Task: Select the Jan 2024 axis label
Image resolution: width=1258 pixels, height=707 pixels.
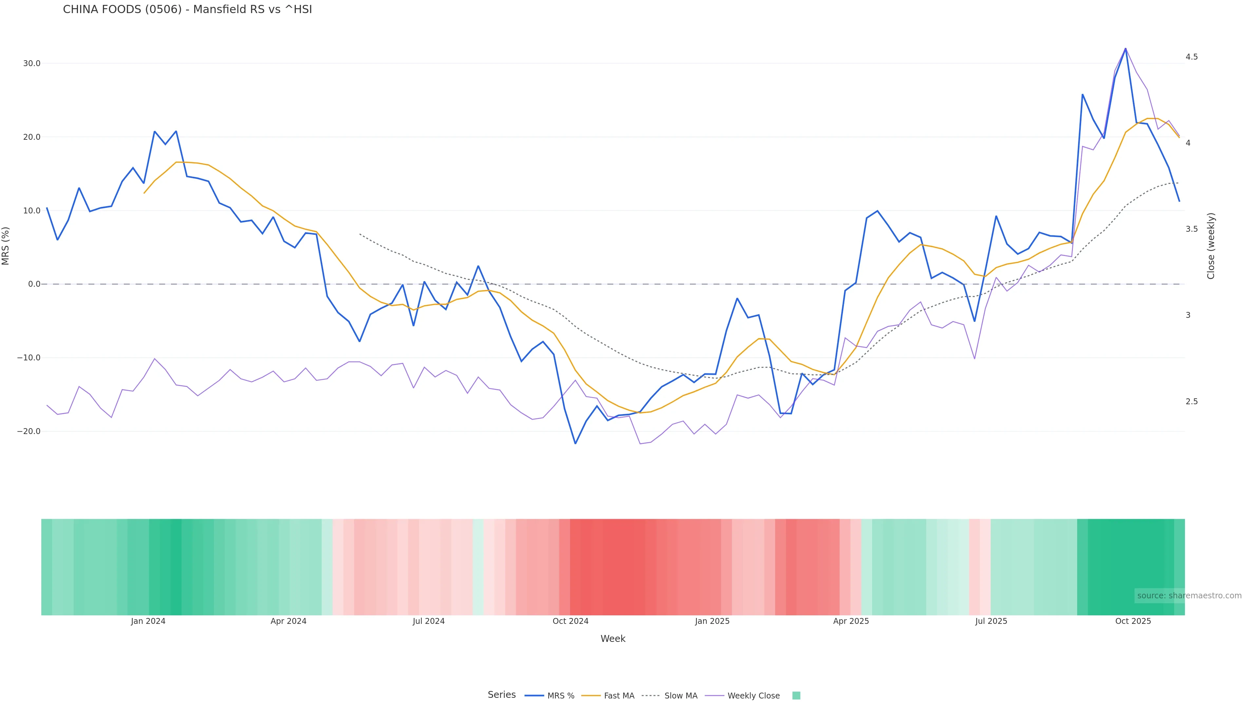Action: tap(148, 621)
